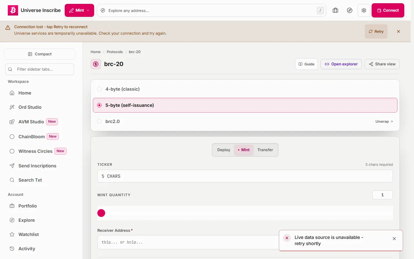The height and width of the screenshot is (259, 414).
Task: Switch to the Deploy tab
Action: pos(224,150)
